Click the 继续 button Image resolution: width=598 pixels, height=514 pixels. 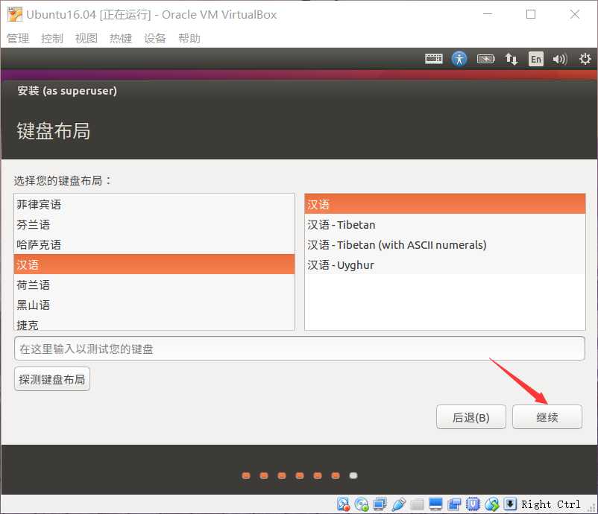[547, 417]
